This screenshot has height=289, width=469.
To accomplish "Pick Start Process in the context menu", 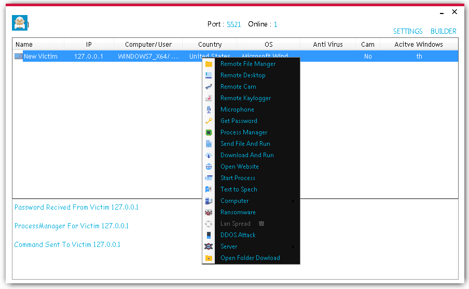I will [x=238, y=178].
